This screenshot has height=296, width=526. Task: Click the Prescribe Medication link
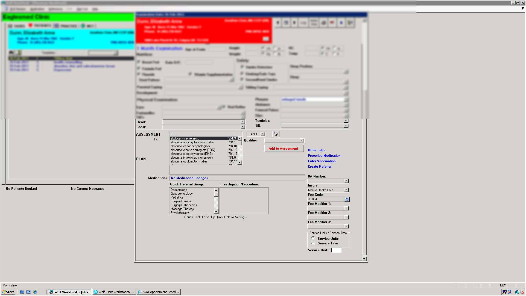(324, 156)
